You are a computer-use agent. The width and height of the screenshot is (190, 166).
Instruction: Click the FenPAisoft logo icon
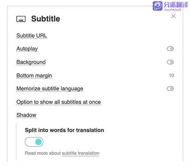157,6
